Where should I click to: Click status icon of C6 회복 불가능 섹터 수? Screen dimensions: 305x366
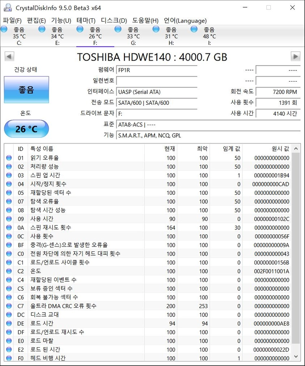pos(9,297)
